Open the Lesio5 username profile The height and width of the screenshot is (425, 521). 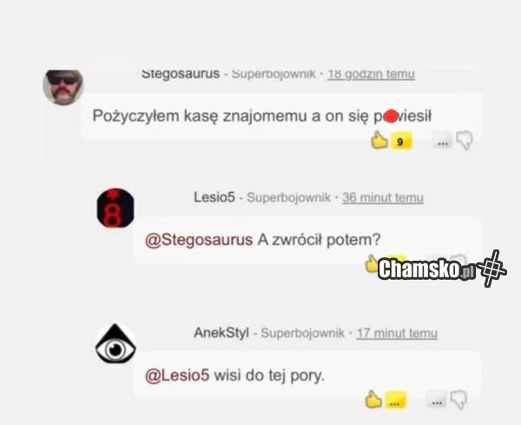pyautogui.click(x=214, y=197)
